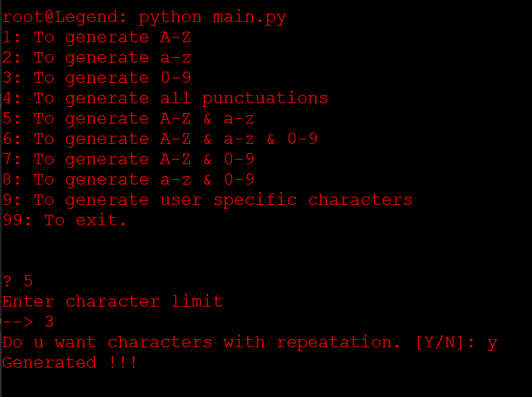Click the '--> 3' limit input line
The width and height of the screenshot is (532, 397).
click(28, 322)
